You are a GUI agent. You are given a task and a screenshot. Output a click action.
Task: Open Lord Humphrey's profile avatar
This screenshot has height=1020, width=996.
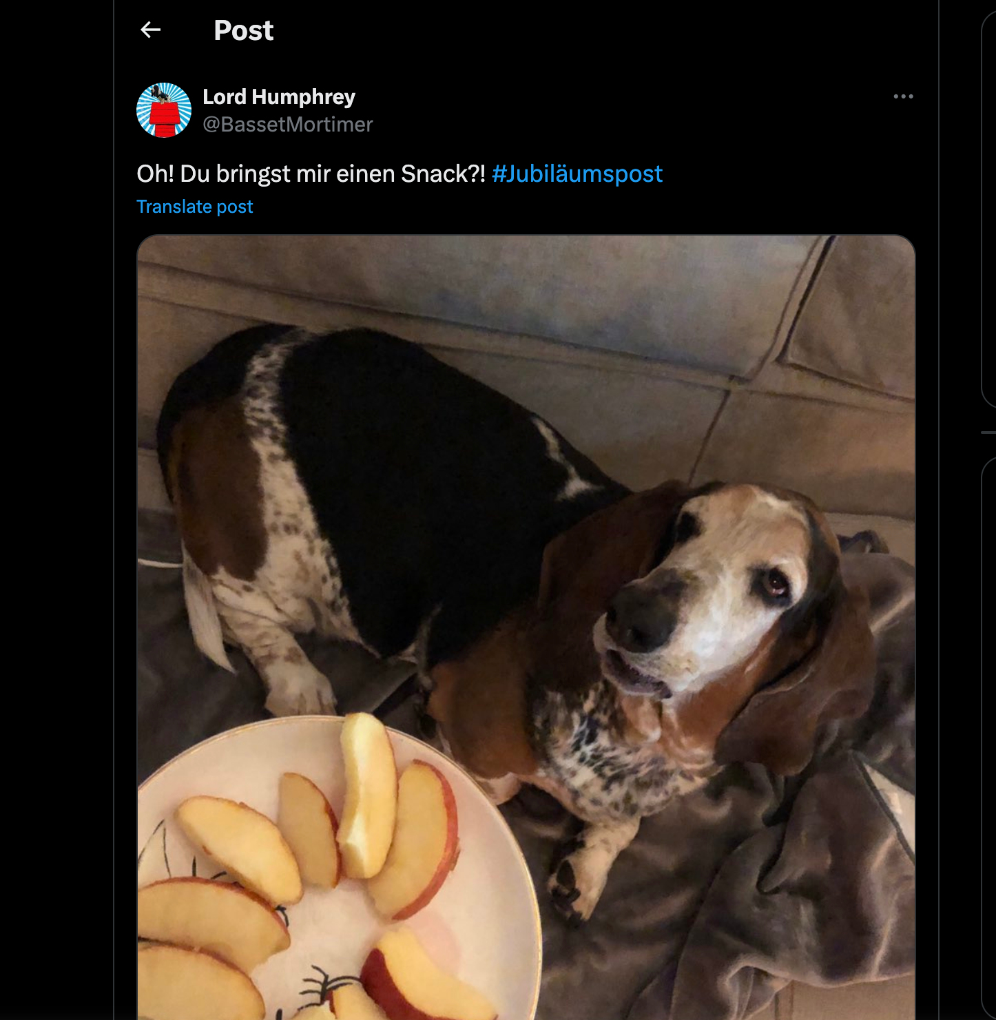point(164,110)
